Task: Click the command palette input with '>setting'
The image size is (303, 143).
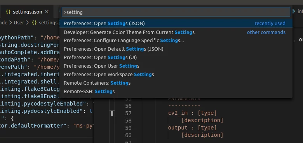Action: tap(176, 12)
